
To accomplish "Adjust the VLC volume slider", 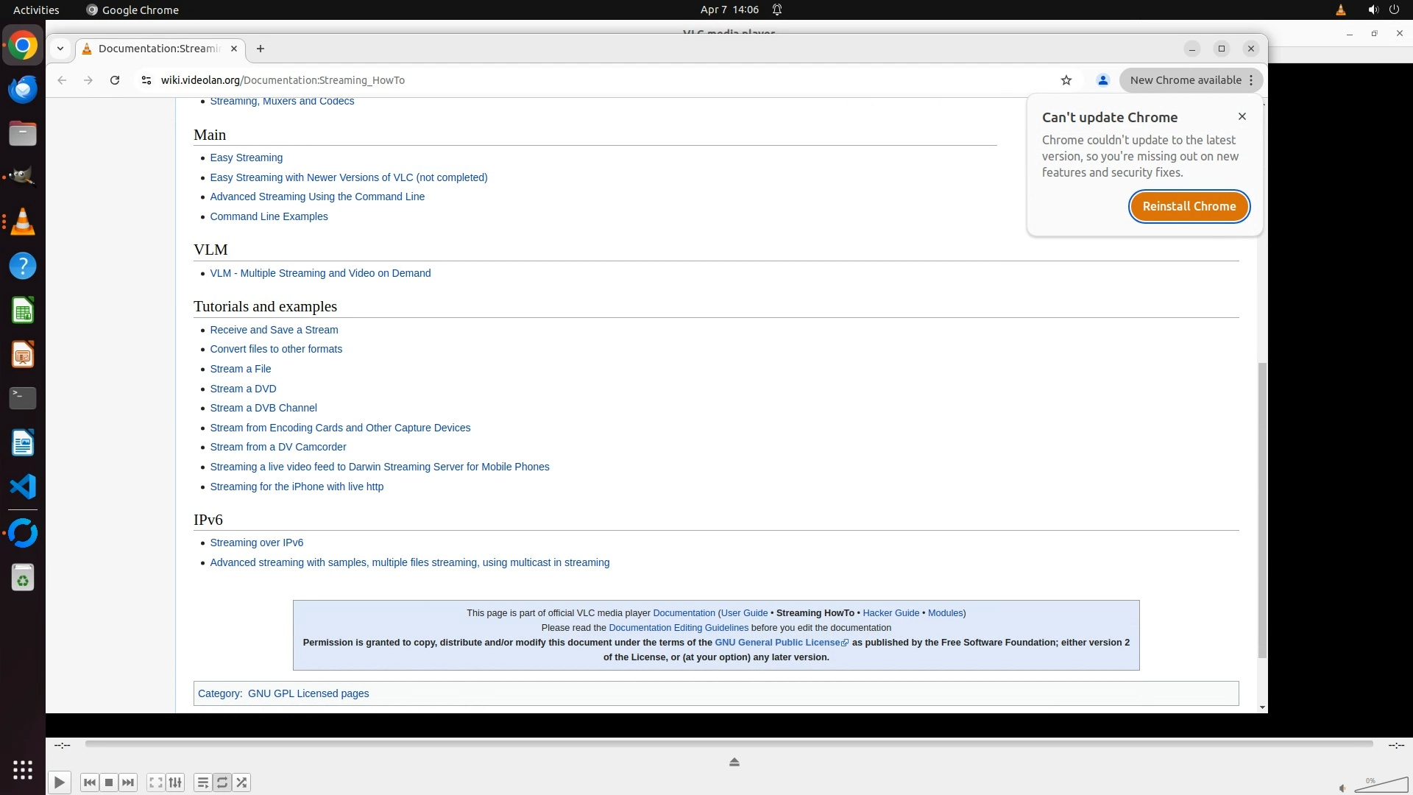I will 1381,785.
